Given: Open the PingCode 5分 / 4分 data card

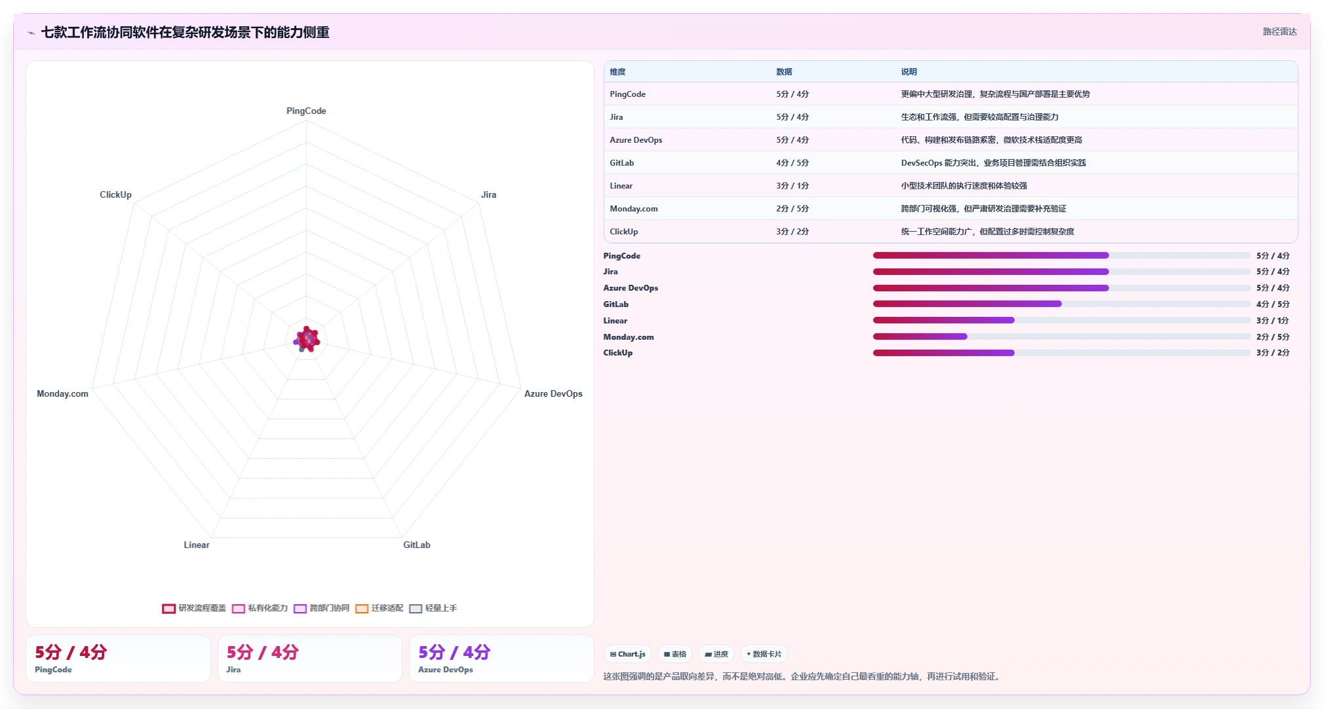Looking at the screenshot, I should (x=118, y=659).
